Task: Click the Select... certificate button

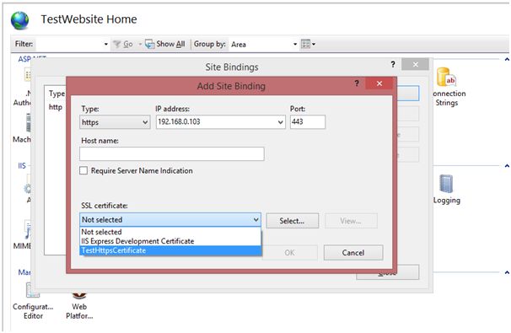Action: [293, 221]
